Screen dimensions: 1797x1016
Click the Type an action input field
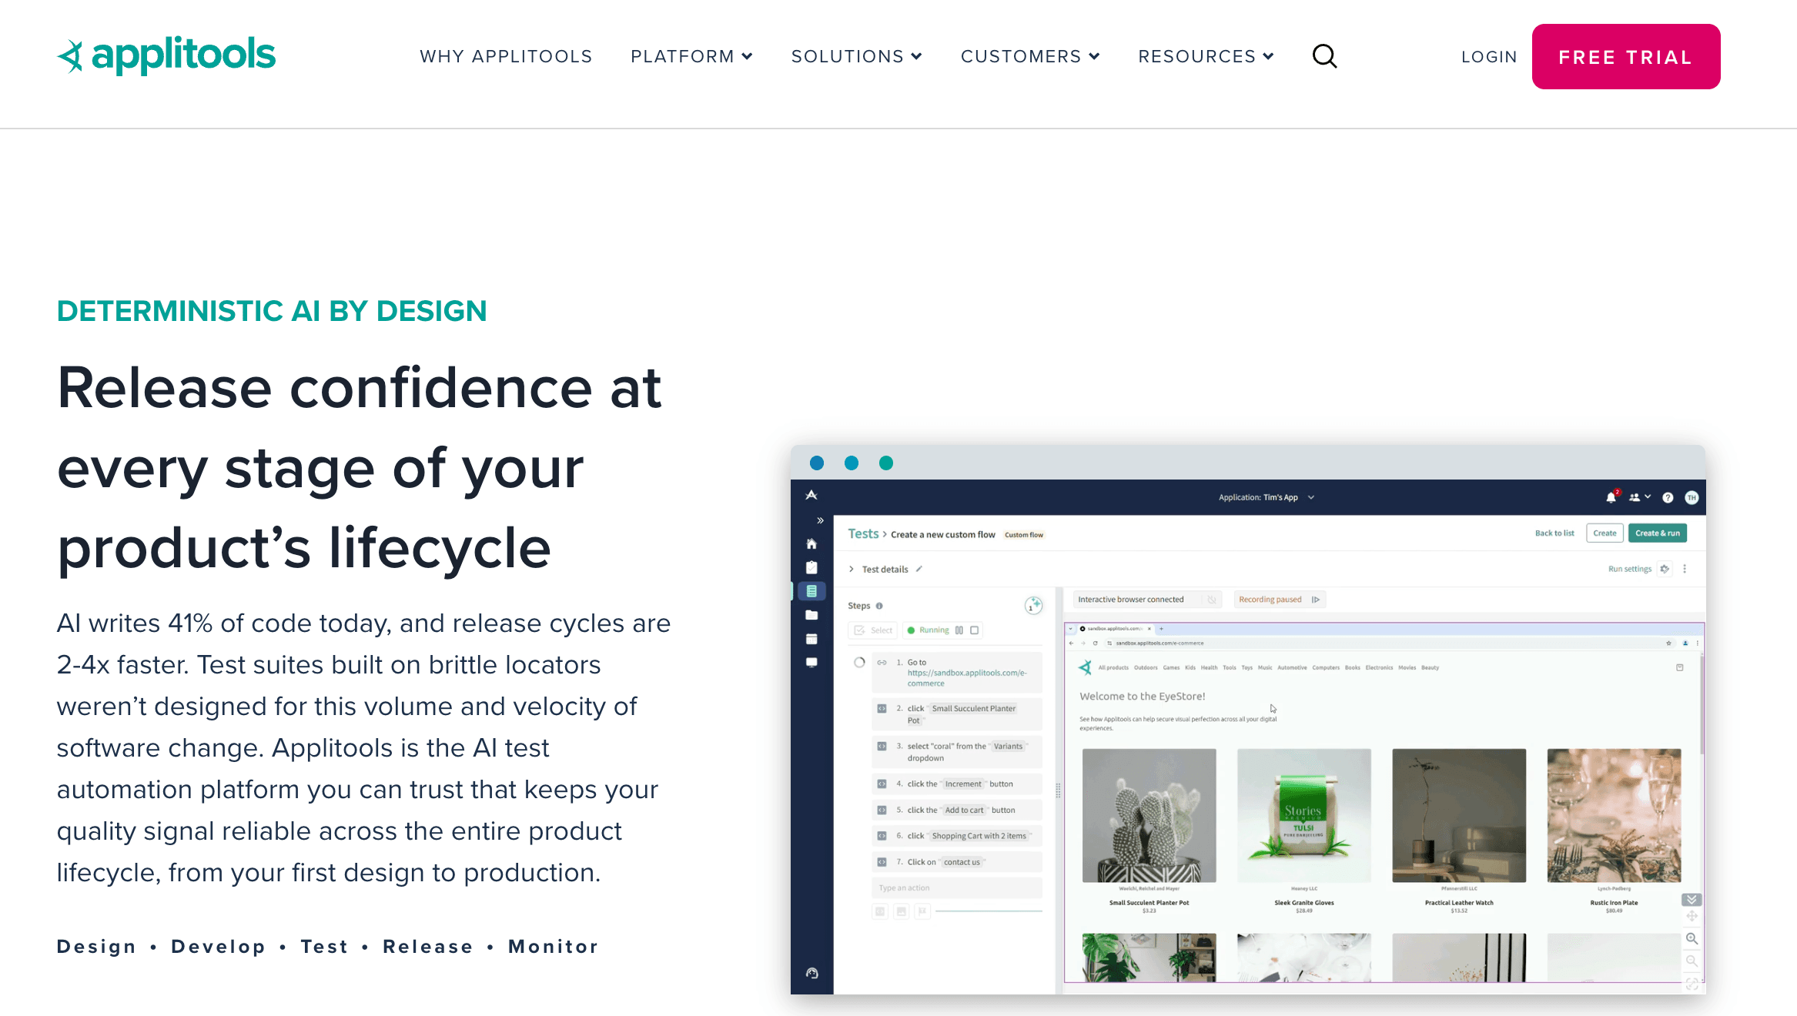[x=957, y=888]
